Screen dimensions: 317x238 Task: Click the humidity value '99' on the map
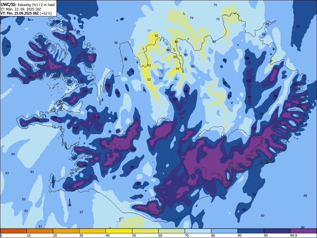tap(139, 184)
